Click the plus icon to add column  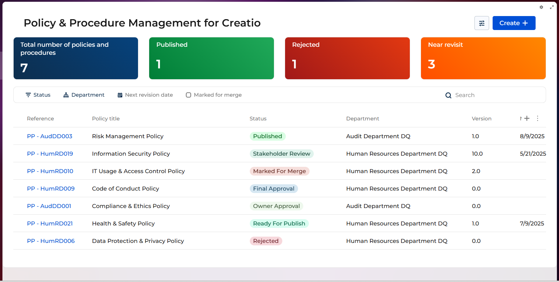pos(527,118)
